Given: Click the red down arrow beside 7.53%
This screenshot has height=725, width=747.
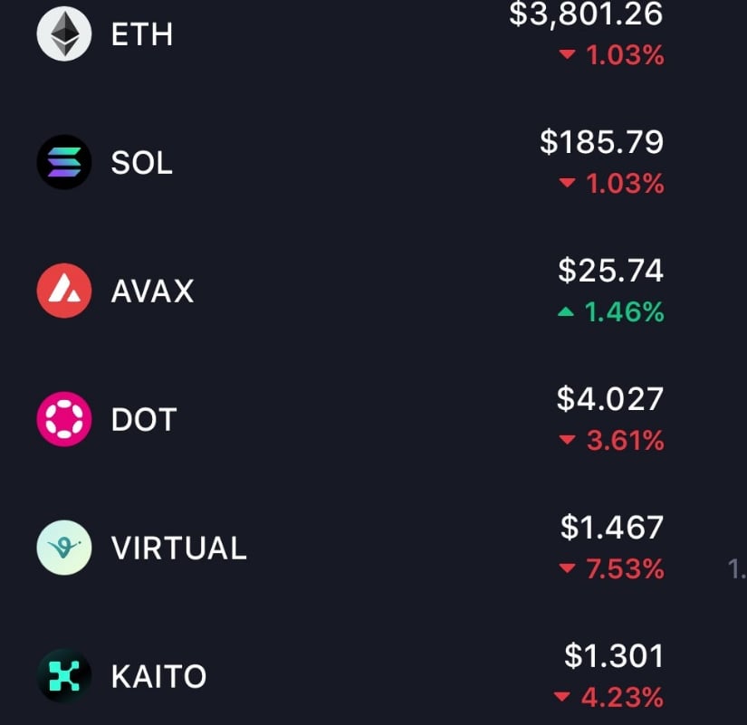Looking at the screenshot, I should click(567, 568).
